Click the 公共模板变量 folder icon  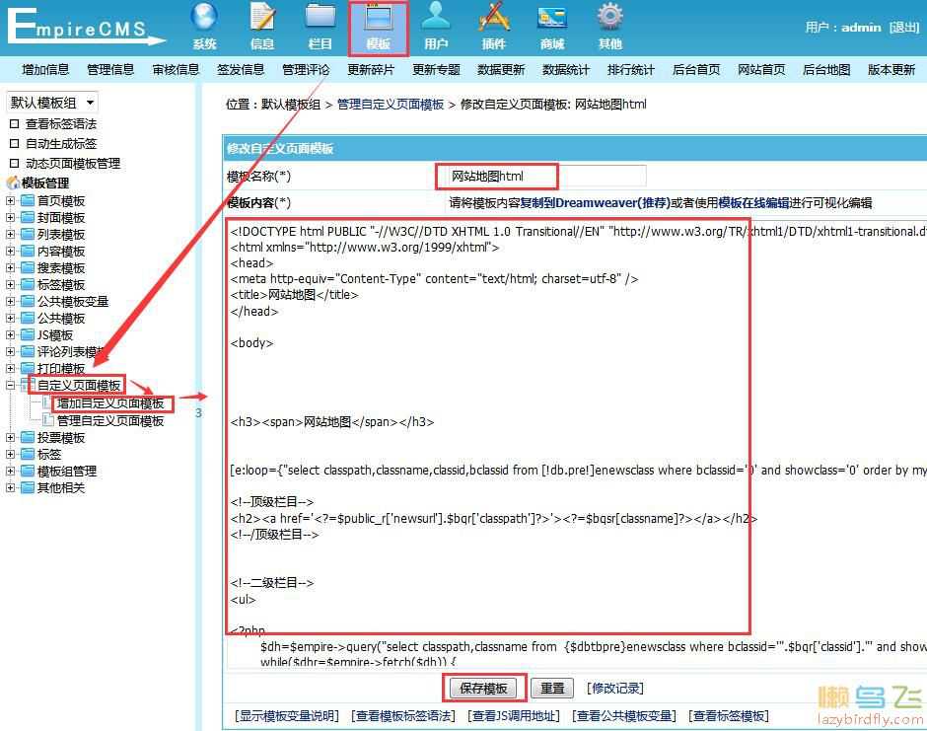28,301
